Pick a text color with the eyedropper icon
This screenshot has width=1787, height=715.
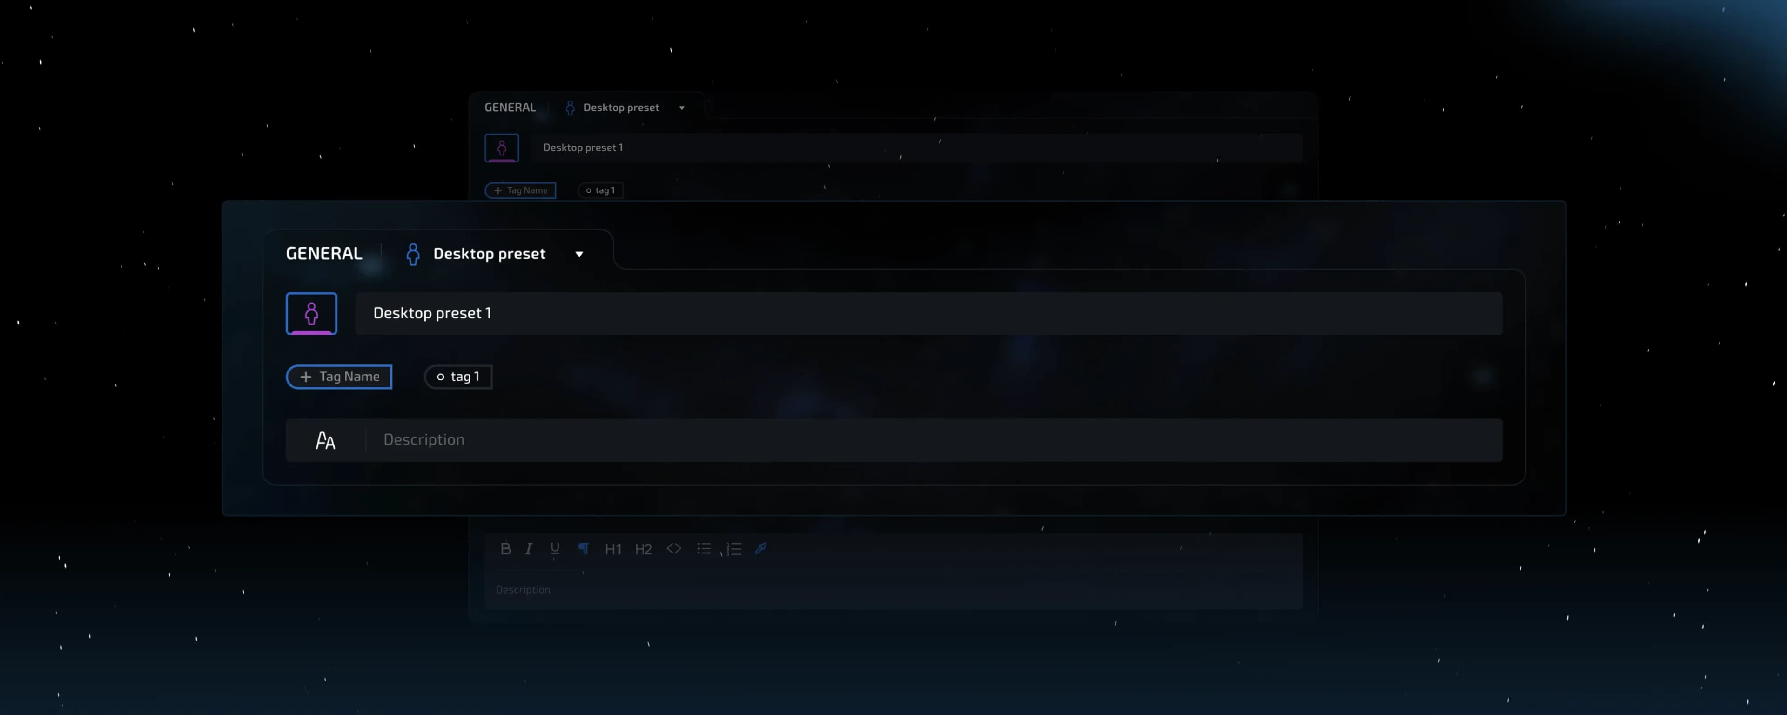coord(760,548)
